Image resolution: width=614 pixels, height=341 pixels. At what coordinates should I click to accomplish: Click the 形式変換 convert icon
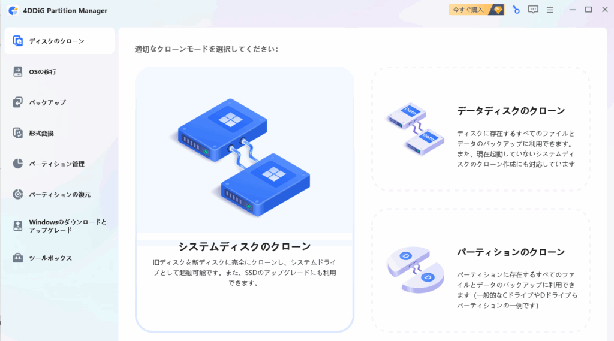17,133
